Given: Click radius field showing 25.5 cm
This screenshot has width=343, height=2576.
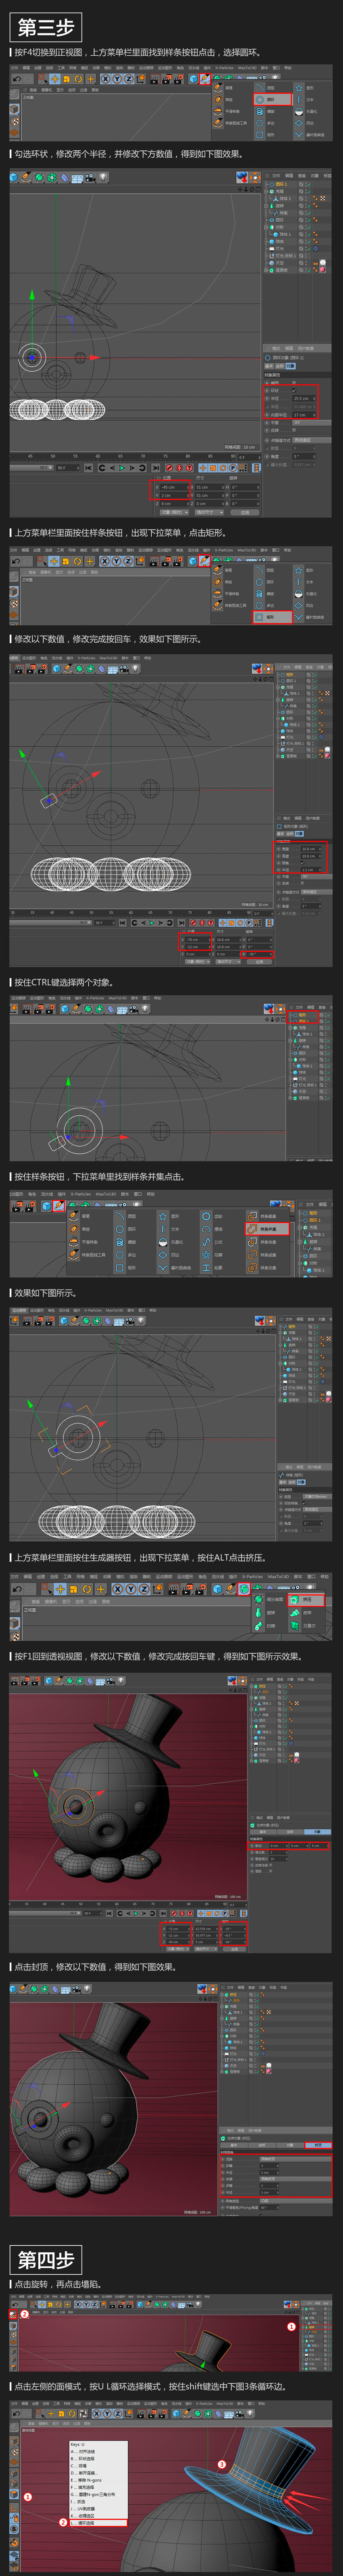Looking at the screenshot, I should coord(304,399).
